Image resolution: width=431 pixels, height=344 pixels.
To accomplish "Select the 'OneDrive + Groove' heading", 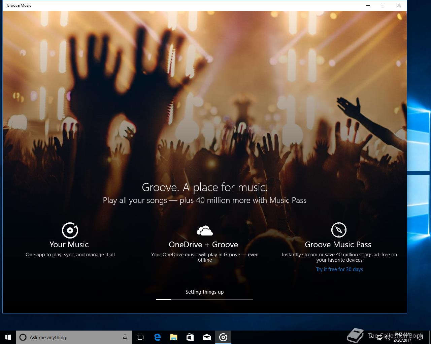I will point(203,245).
